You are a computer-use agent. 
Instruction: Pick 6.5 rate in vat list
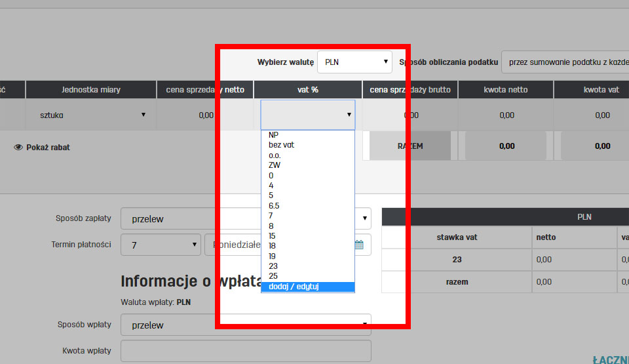pyautogui.click(x=308, y=206)
